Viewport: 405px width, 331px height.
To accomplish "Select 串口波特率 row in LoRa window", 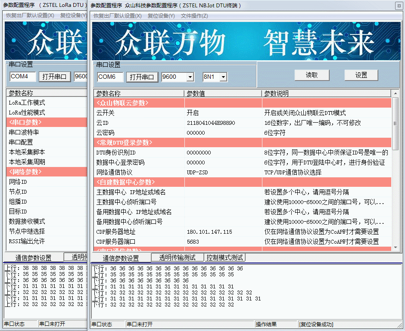I will (x=47, y=132).
